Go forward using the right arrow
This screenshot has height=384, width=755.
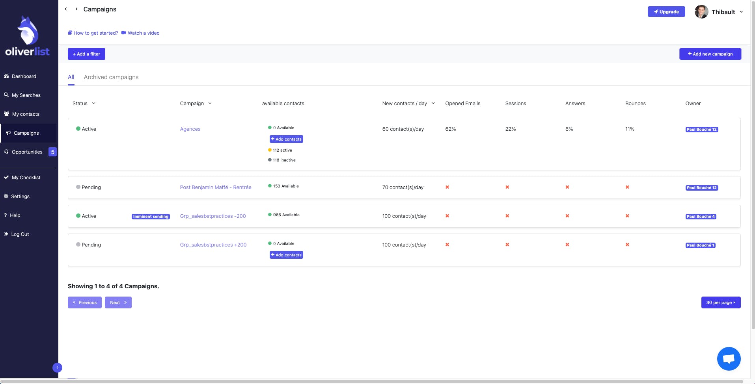point(76,9)
